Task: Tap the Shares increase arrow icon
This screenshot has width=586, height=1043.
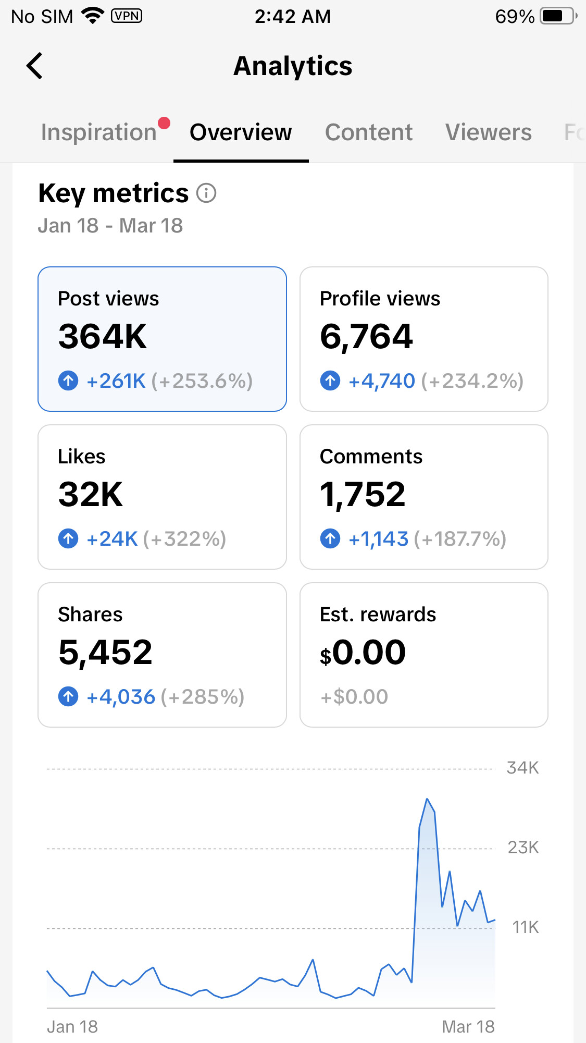Action: click(68, 696)
